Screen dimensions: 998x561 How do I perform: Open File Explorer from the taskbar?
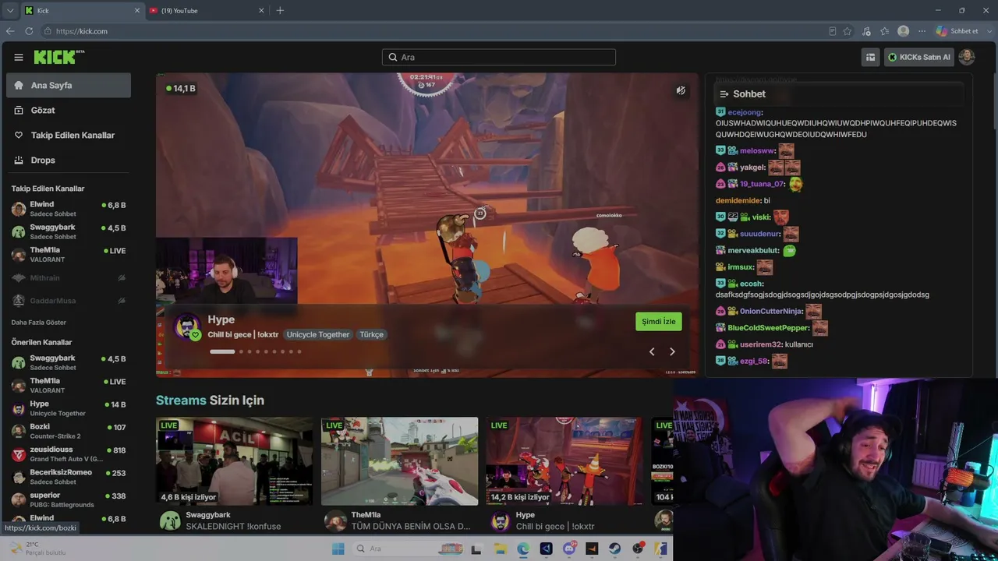pyautogui.click(x=500, y=549)
